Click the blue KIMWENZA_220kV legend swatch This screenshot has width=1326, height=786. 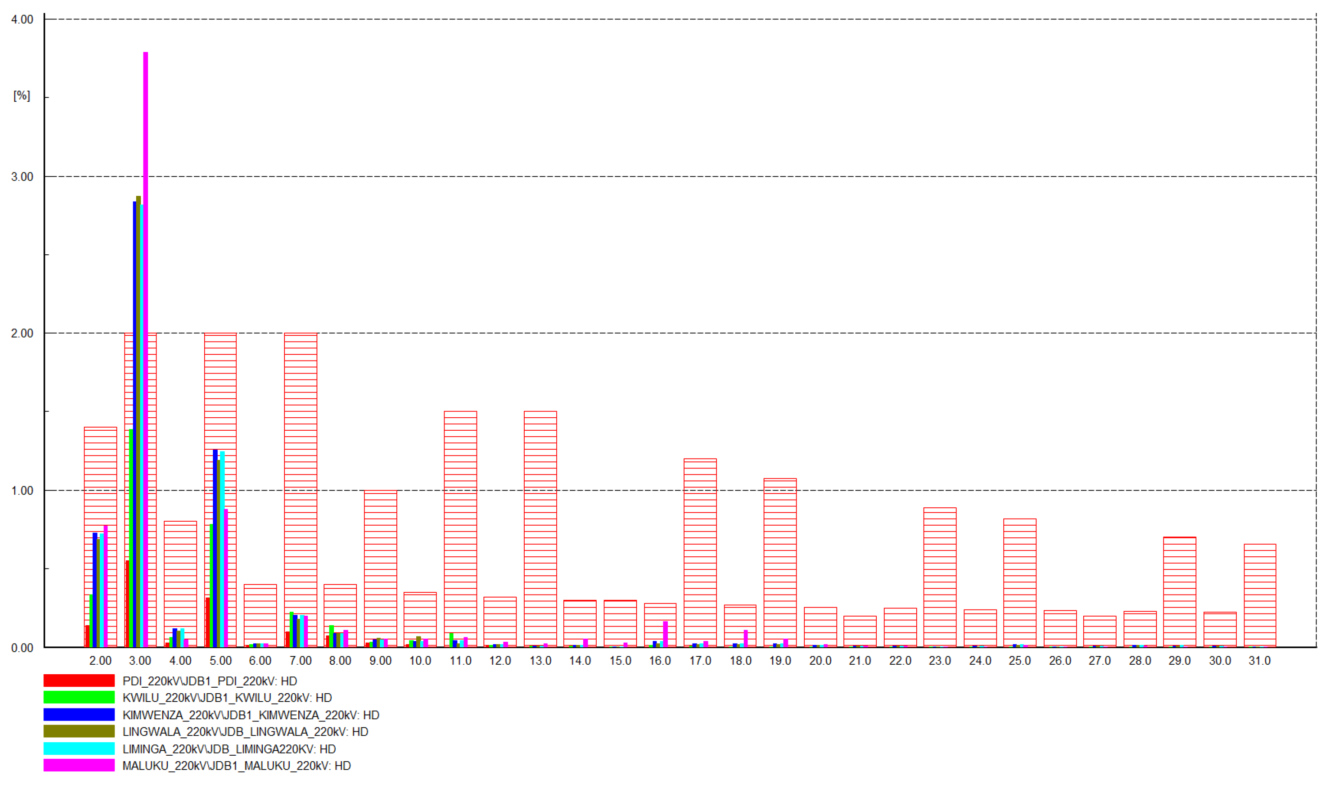79,715
